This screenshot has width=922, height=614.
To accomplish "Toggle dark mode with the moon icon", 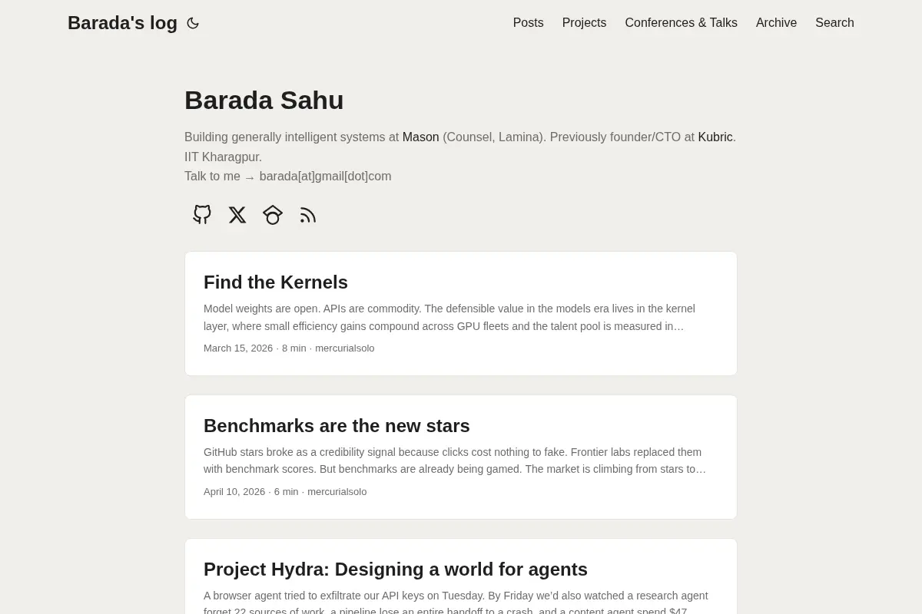I will click(193, 23).
